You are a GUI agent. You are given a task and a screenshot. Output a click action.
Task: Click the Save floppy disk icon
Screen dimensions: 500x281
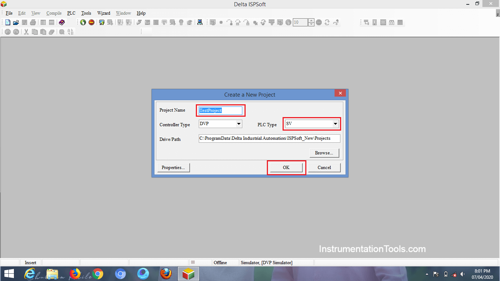tap(25, 22)
